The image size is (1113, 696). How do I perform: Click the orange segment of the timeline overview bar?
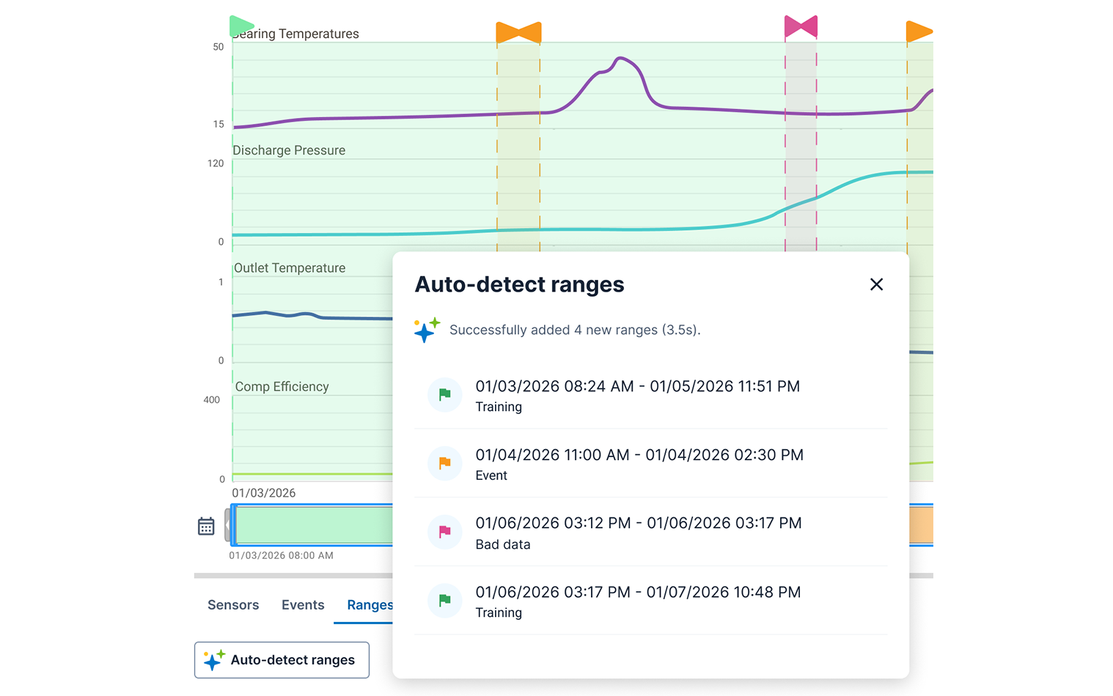(921, 525)
